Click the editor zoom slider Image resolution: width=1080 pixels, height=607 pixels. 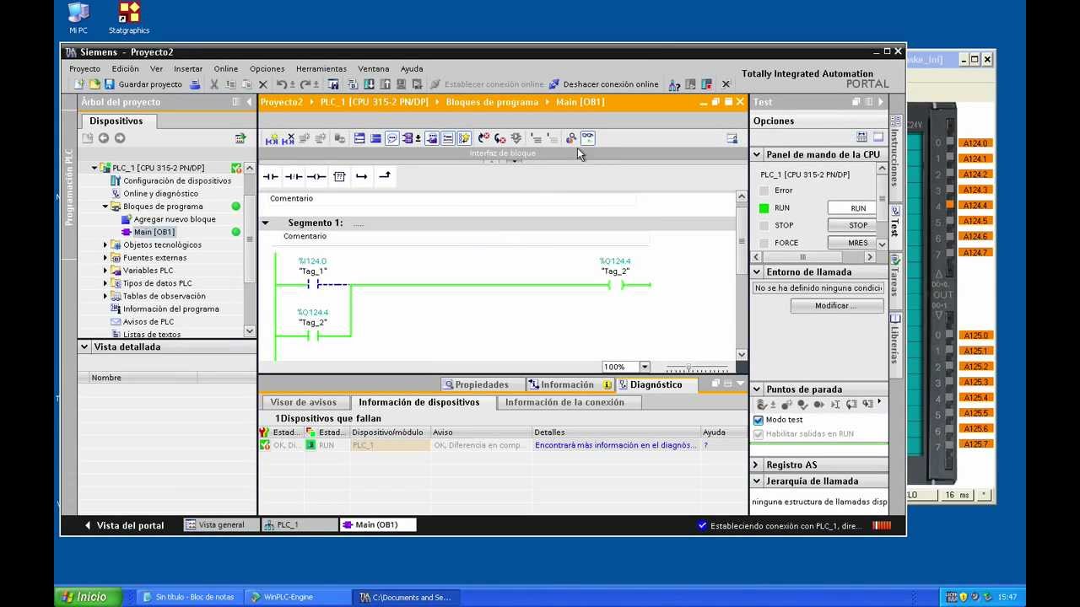(696, 368)
